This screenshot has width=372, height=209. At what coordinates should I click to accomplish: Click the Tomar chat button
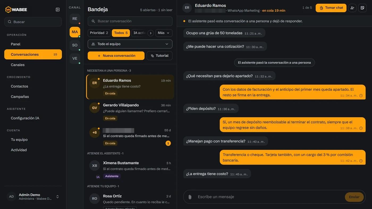[x=331, y=8]
